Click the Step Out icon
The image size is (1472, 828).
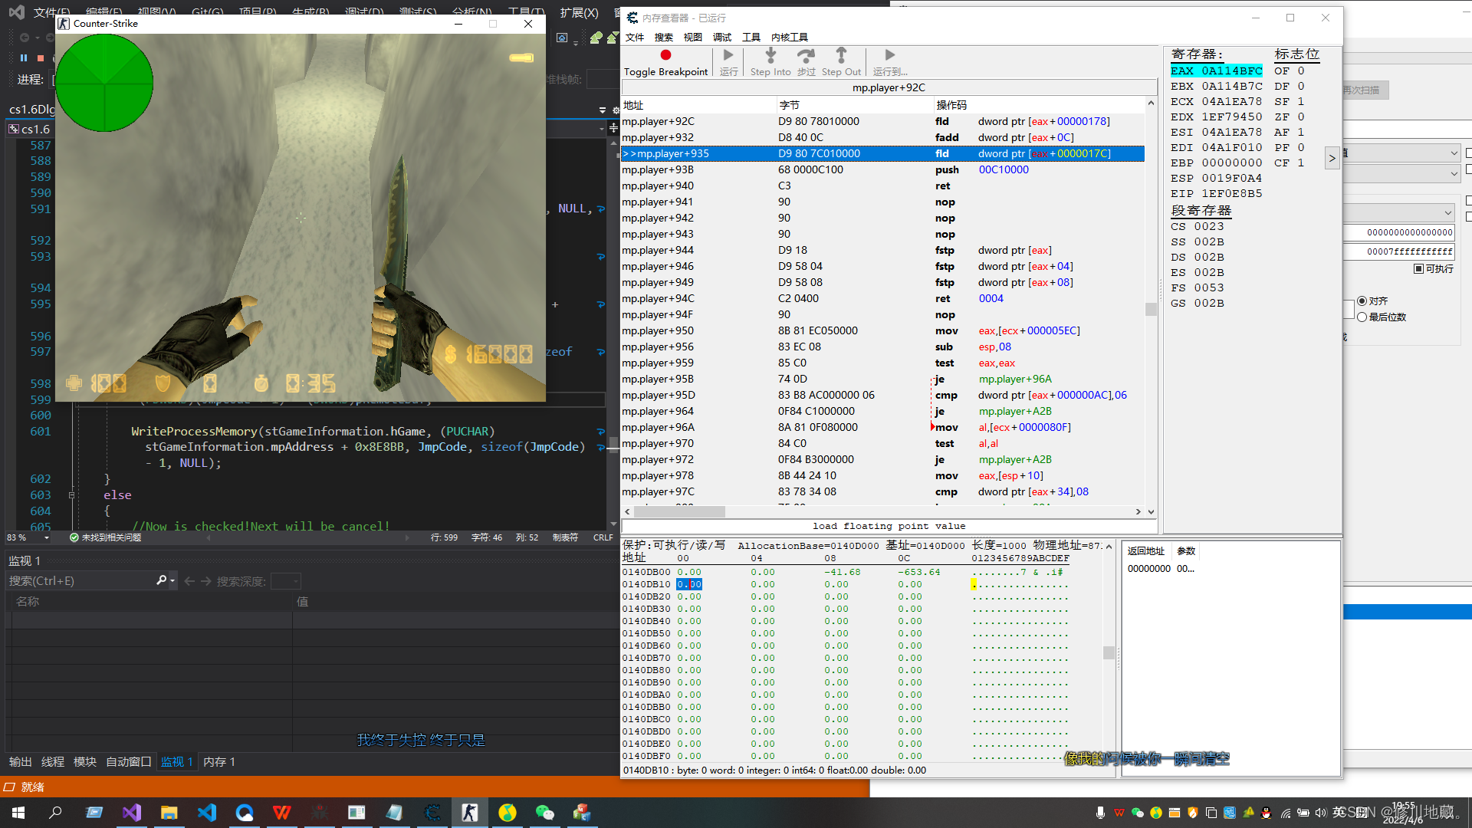pos(841,55)
